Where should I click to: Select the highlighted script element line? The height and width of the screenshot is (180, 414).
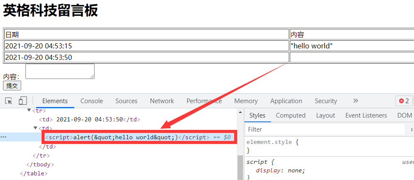pyautogui.click(x=138, y=137)
